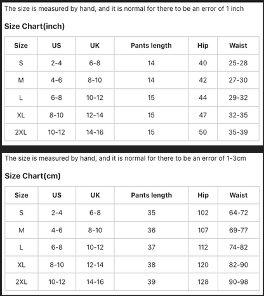This screenshot has width=264, height=296.
Task: Click the 27-30 waist cell
Action: (238, 80)
